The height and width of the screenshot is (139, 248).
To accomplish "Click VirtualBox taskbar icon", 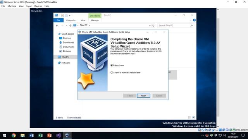I will 67,136.
